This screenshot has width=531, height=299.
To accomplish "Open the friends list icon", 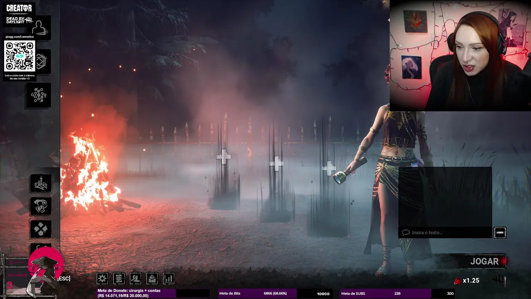I will pyautogui.click(x=135, y=278).
